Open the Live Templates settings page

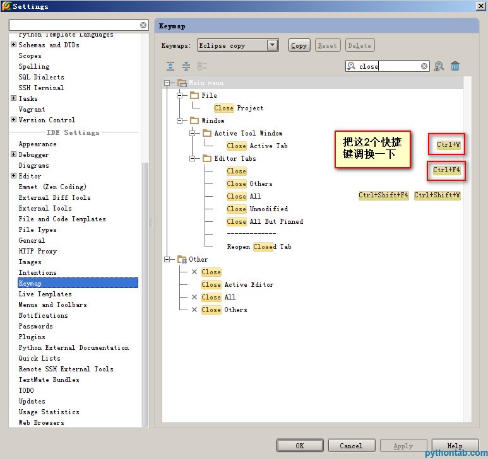tap(45, 294)
